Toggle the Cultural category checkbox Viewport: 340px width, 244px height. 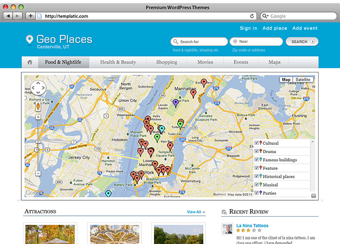point(256,143)
